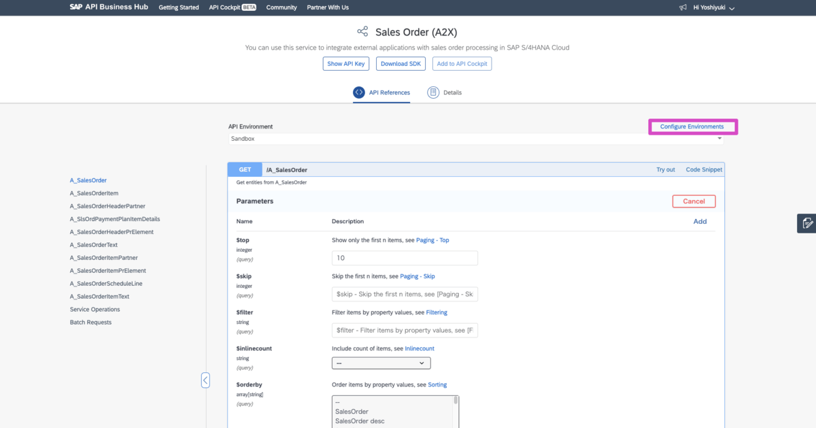This screenshot has height=428, width=816.
Task: Switch to the API References tab
Action: pos(381,93)
